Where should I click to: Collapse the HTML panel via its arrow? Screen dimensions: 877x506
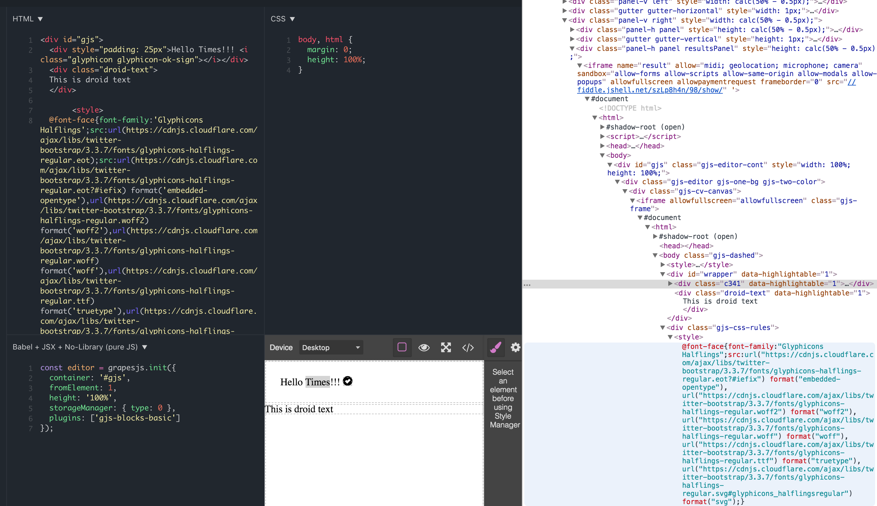[40, 19]
